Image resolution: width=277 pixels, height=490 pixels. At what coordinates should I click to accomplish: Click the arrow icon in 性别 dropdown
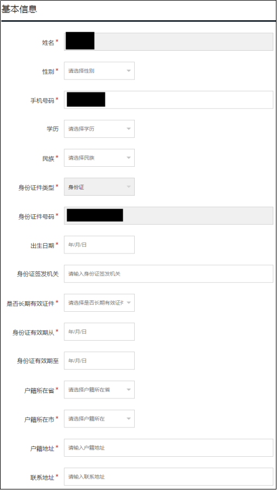[x=129, y=71]
